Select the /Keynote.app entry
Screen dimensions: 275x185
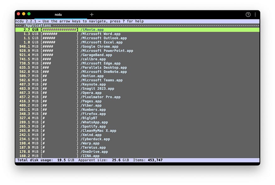pos(137,84)
